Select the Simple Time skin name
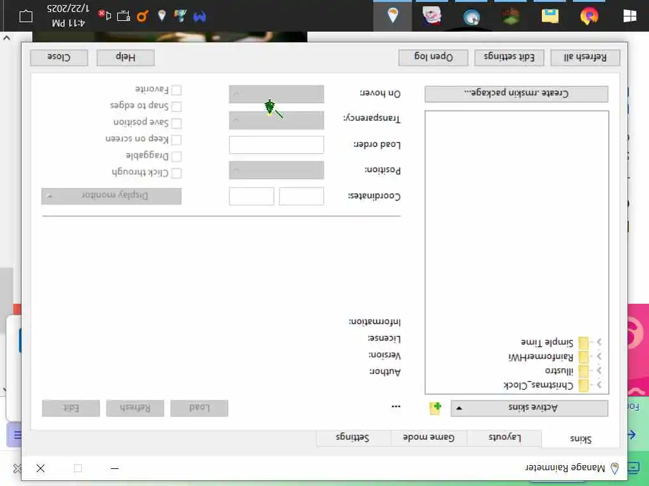 (x=547, y=342)
